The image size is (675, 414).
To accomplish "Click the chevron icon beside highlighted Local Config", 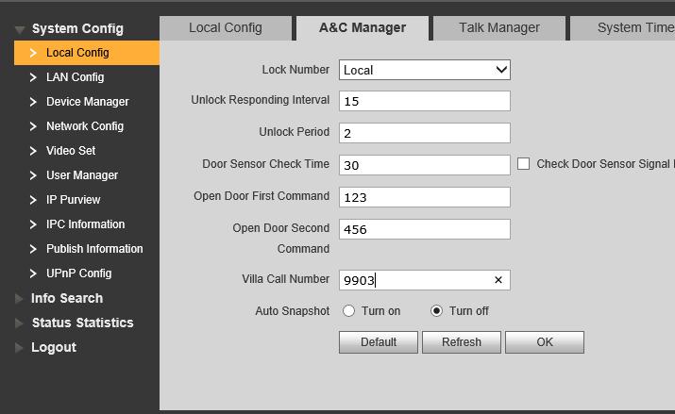I will tap(33, 53).
